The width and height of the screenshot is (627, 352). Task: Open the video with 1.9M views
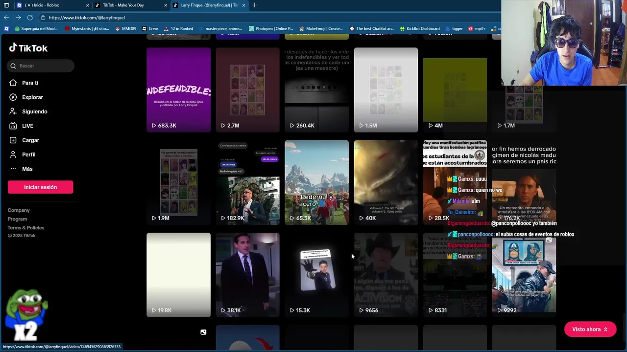coord(178,182)
